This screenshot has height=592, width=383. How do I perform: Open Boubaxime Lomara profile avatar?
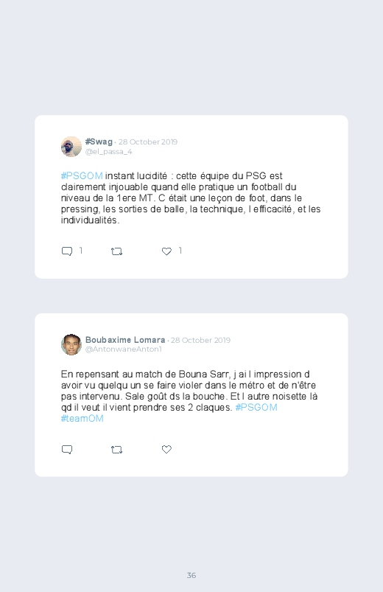[x=71, y=345]
